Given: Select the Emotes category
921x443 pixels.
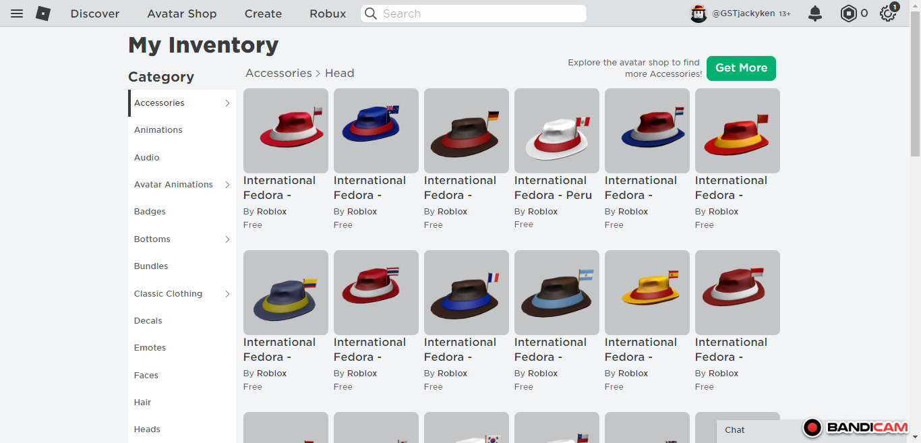Looking at the screenshot, I should 150,348.
